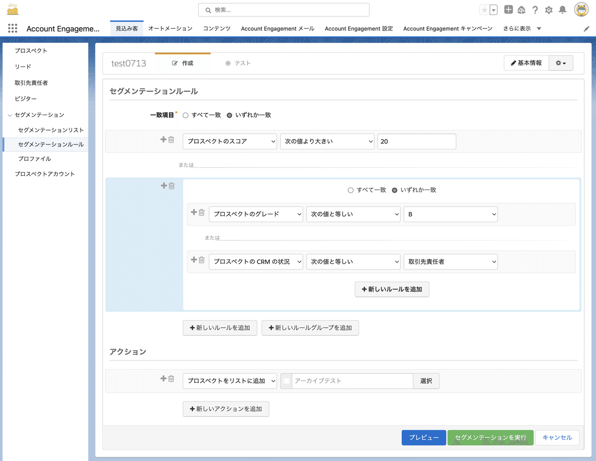596x461 pixels.
Task: Open the オートメーション tab
Action: (170, 29)
